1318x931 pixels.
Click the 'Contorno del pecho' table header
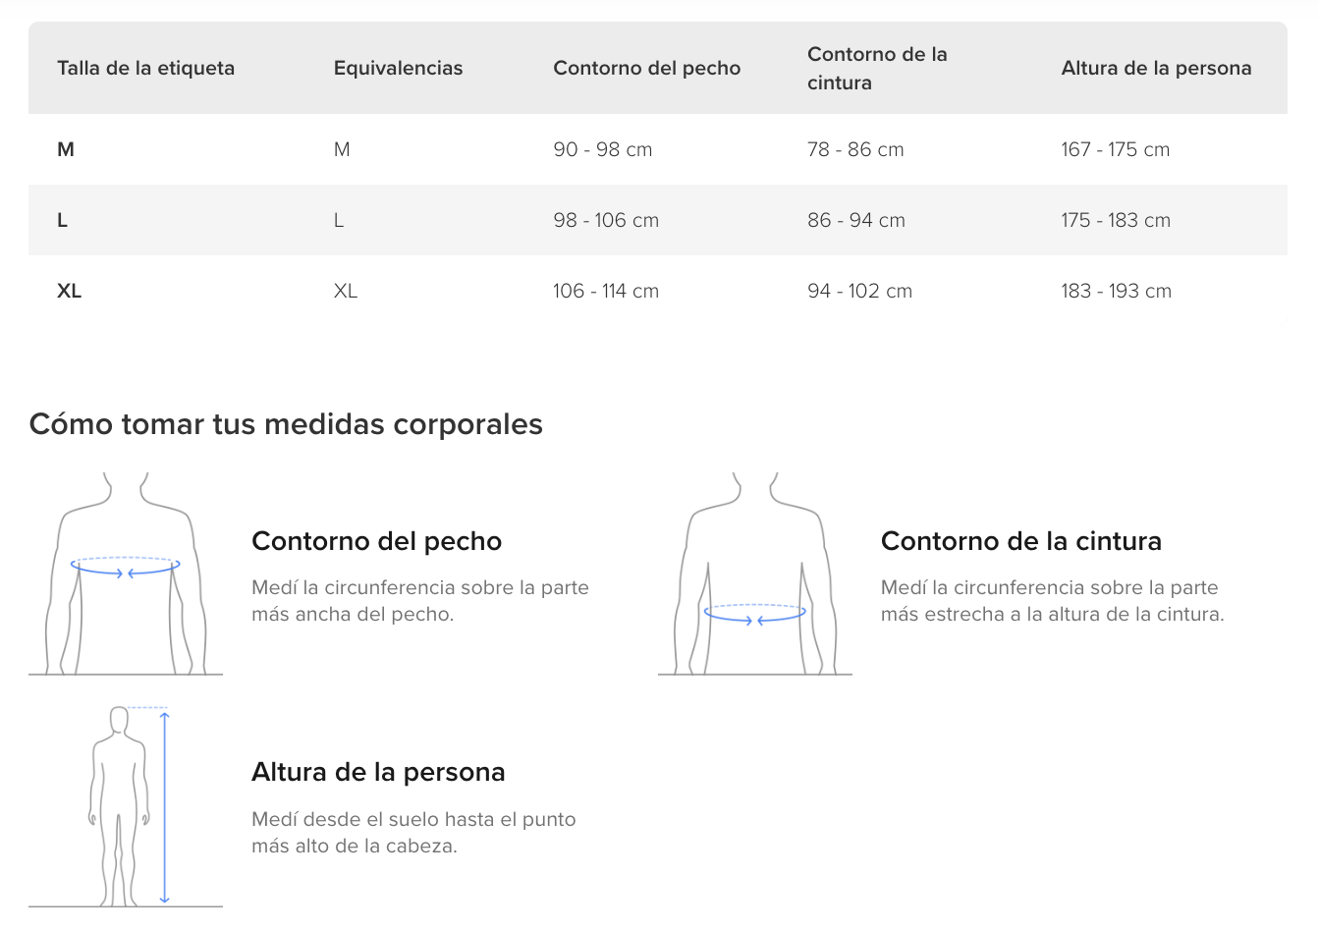point(646,68)
